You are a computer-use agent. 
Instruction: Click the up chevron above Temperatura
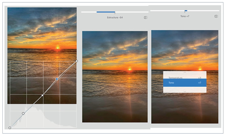[x=185, y=73]
